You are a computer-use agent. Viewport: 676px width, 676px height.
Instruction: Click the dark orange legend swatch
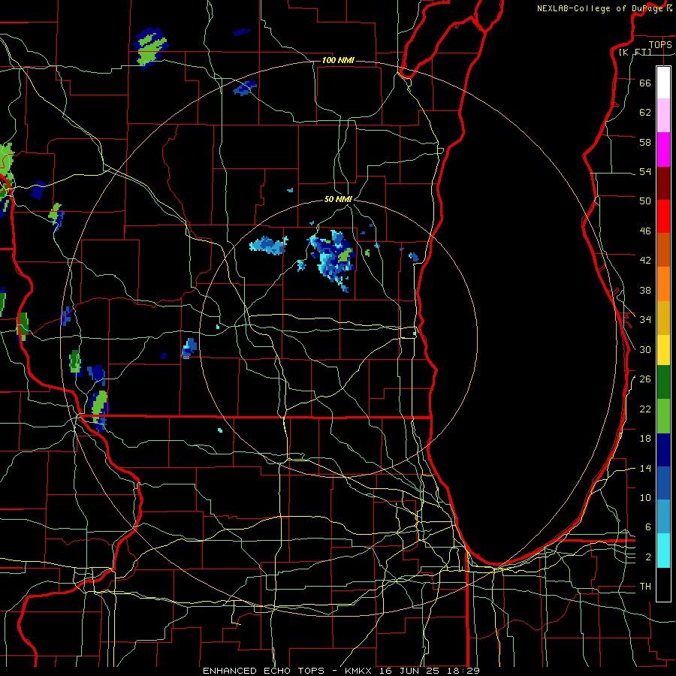663,249
